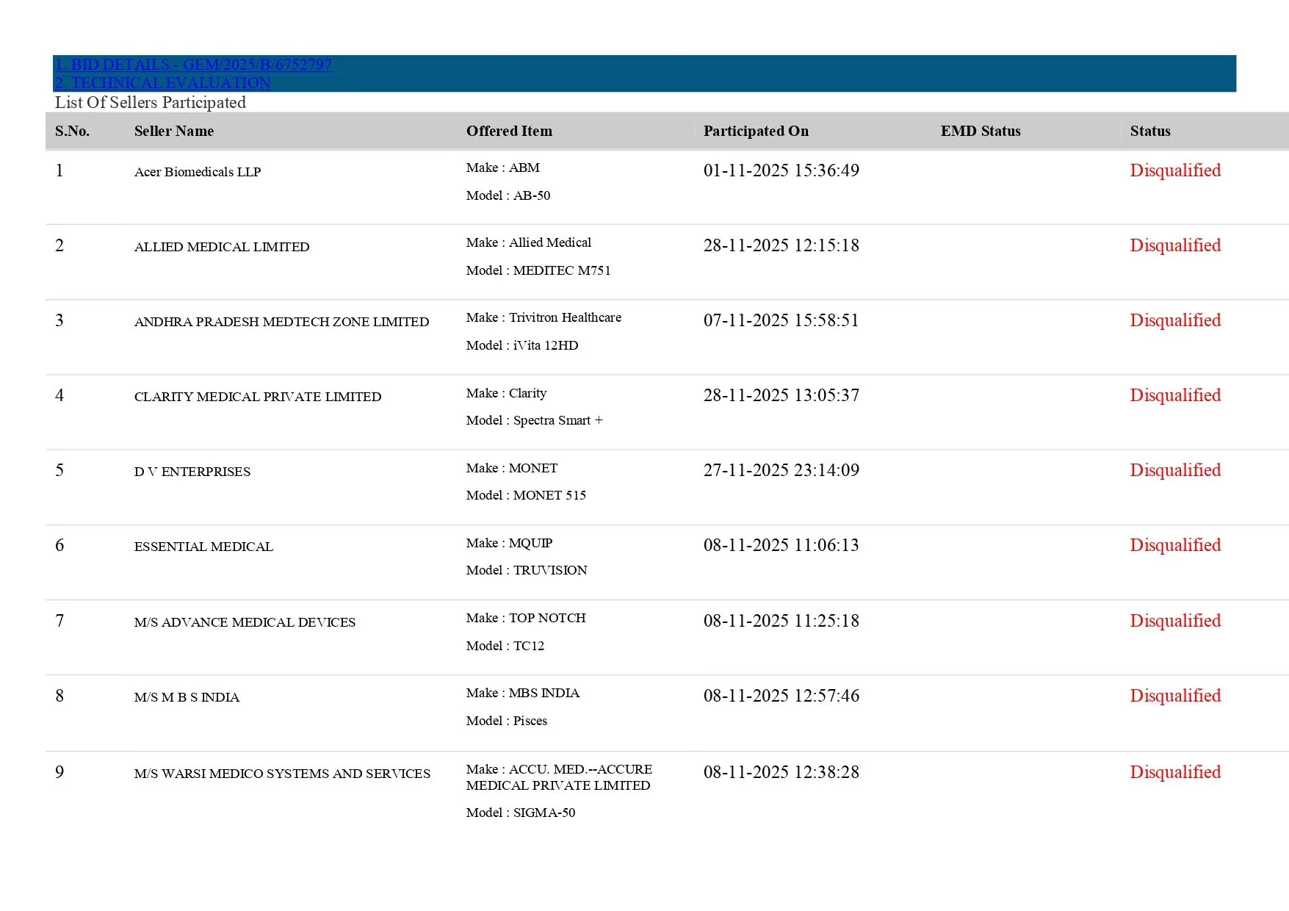Click Model TC12 offered item text
The image size is (1289, 911).
pyautogui.click(x=505, y=646)
